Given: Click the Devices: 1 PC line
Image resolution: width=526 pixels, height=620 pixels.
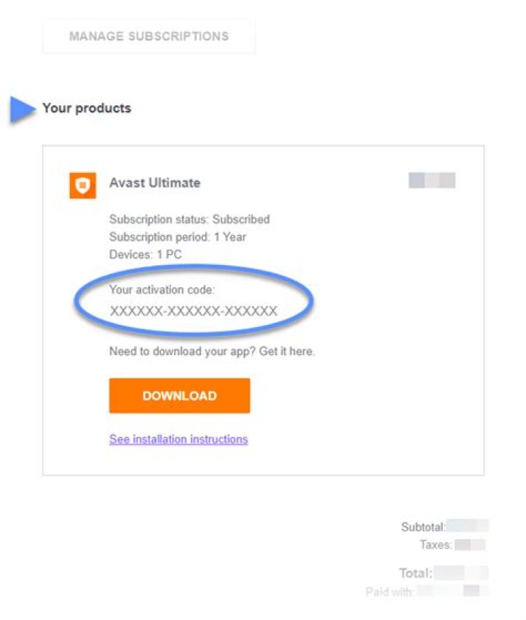Looking at the screenshot, I should click(145, 254).
